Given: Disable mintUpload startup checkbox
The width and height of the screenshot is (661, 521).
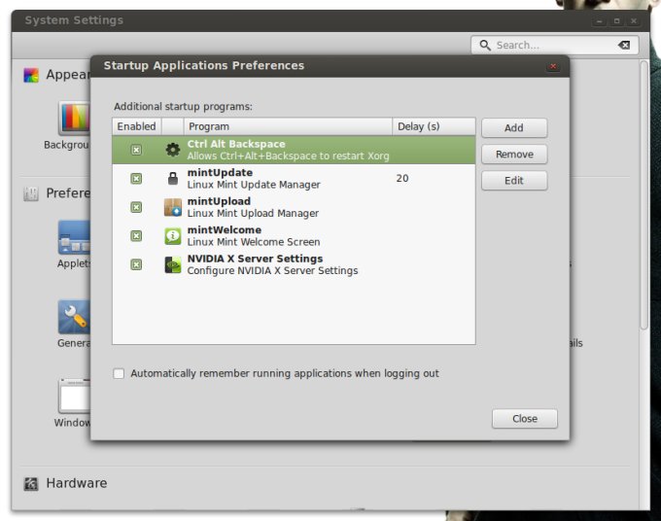Looking at the screenshot, I should pyautogui.click(x=136, y=207).
